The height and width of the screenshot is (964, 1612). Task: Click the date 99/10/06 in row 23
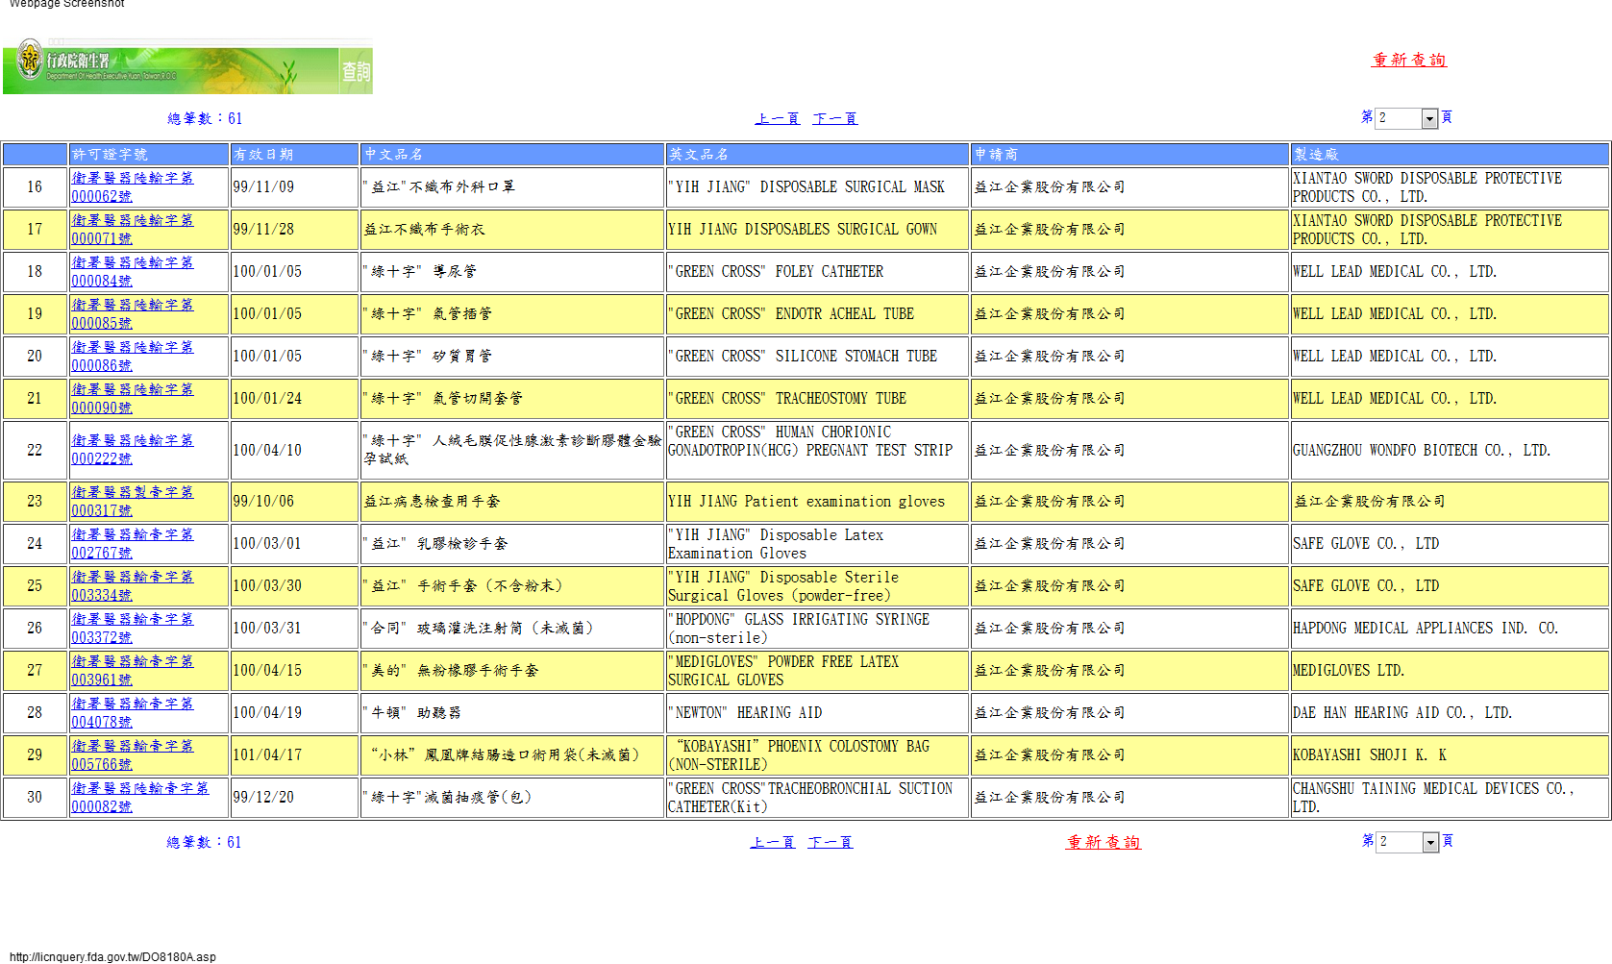(263, 502)
